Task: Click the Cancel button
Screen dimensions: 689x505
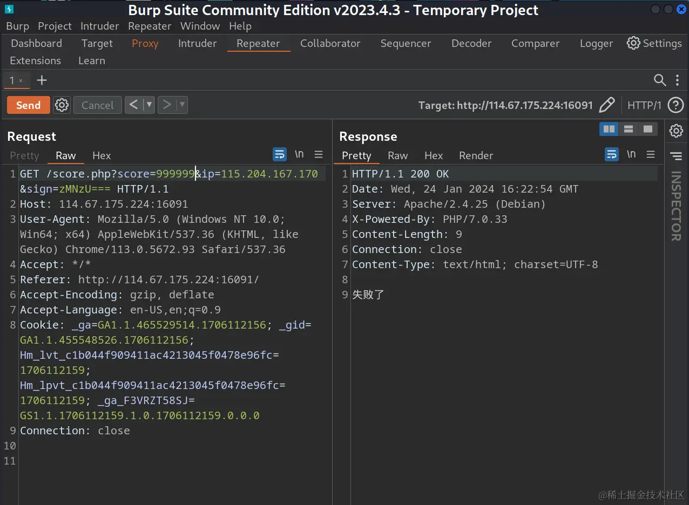Action: point(97,105)
